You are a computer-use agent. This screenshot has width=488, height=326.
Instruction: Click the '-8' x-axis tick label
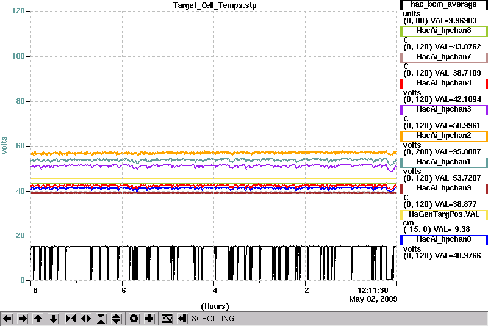[x=34, y=291]
